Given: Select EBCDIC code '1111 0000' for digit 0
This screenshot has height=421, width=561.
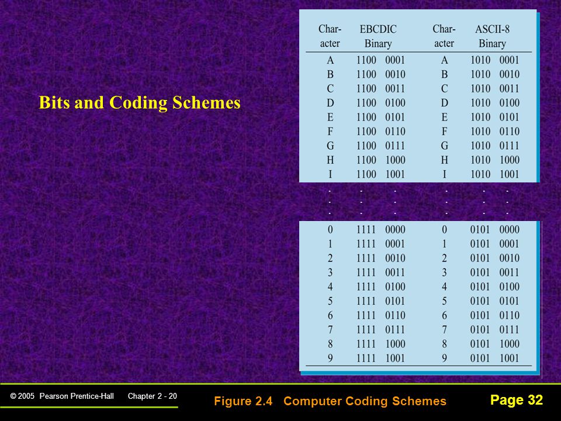Looking at the screenshot, I should pos(380,230).
